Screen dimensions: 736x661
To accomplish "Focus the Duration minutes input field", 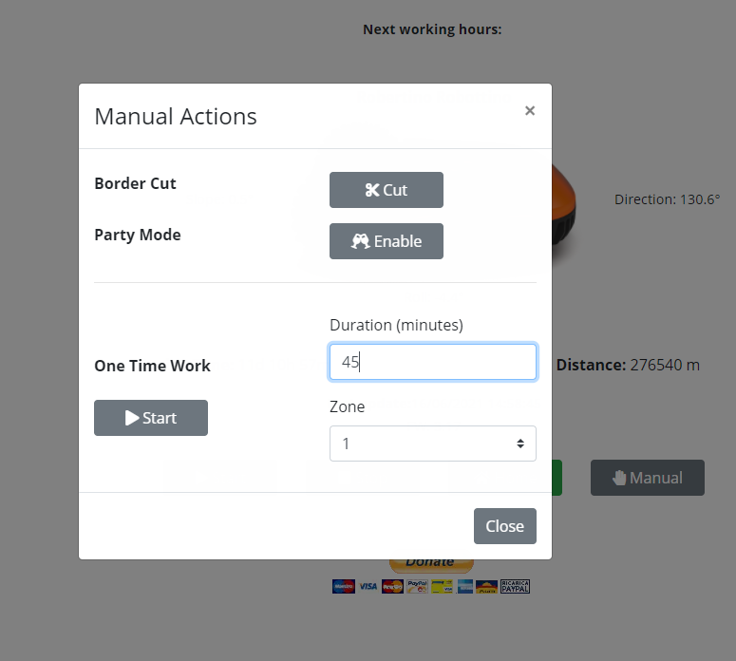I will click(x=432, y=362).
